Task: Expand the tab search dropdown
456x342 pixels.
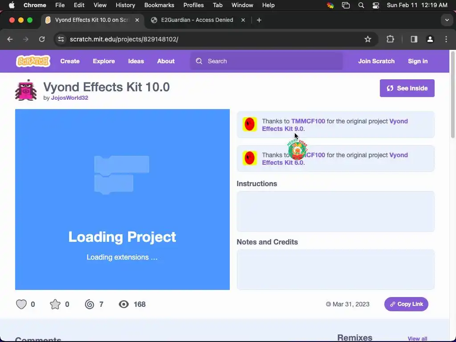Action: (x=447, y=20)
